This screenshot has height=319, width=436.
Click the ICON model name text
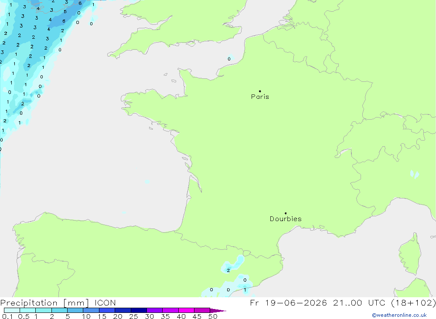105,303
